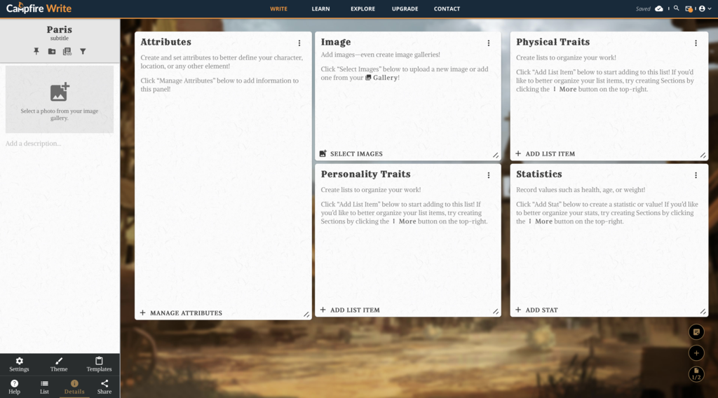Image resolution: width=718 pixels, height=398 pixels.
Task: Go to the Explore menu item
Action: pos(363,9)
